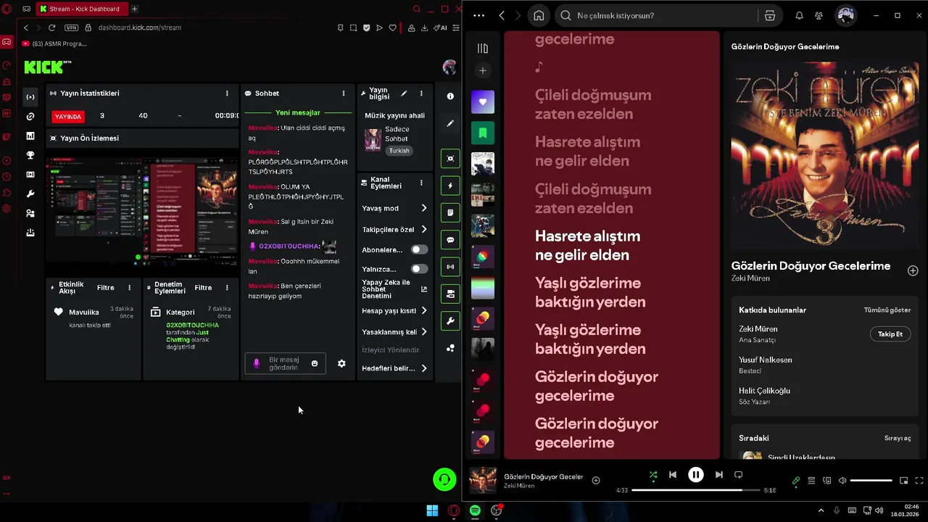Toggle the Abonelere... chat switch
928x522 pixels.
[419, 249]
